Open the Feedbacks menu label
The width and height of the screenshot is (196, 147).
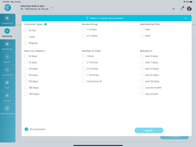click(x=7, y=49)
